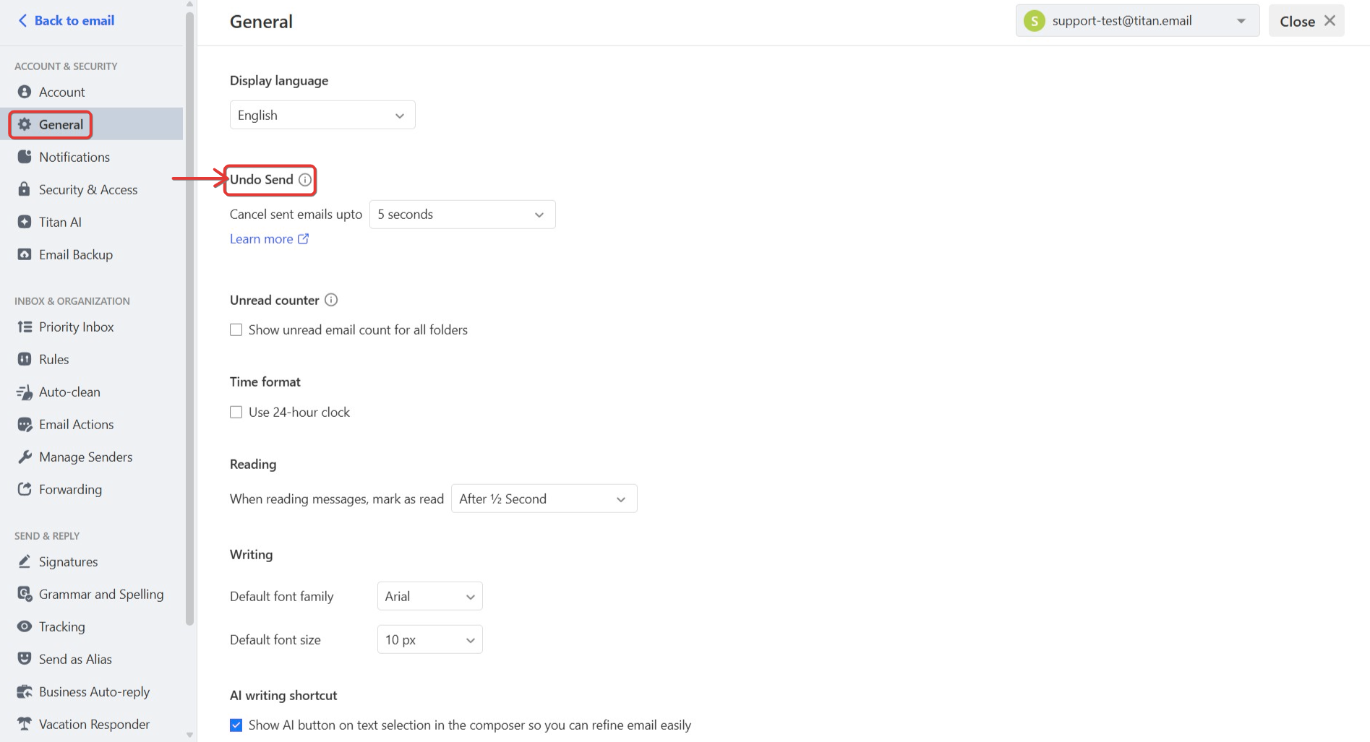Click the Email Backup sidebar icon

pyautogui.click(x=25, y=254)
